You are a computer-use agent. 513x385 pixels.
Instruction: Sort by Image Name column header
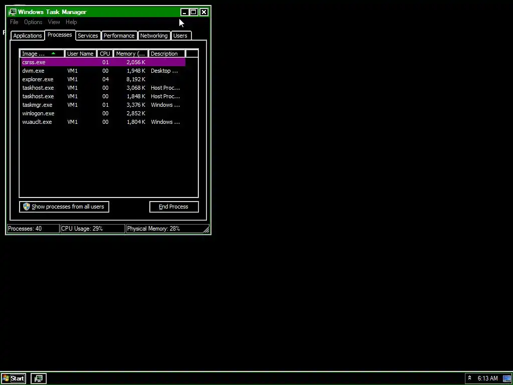coord(42,54)
